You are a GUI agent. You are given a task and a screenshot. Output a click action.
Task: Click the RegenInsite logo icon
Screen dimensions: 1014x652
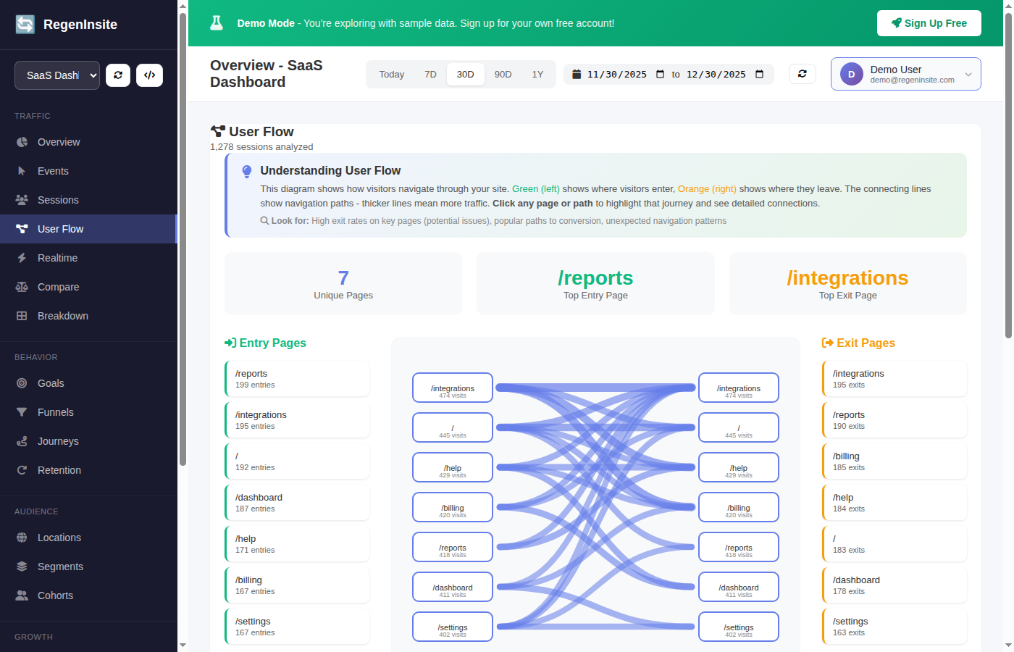click(24, 24)
